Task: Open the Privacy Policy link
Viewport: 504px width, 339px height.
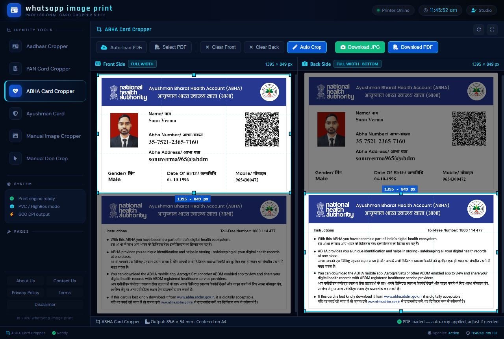Action: (x=26, y=293)
